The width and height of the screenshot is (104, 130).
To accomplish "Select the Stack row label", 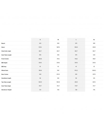I will 3,47.
